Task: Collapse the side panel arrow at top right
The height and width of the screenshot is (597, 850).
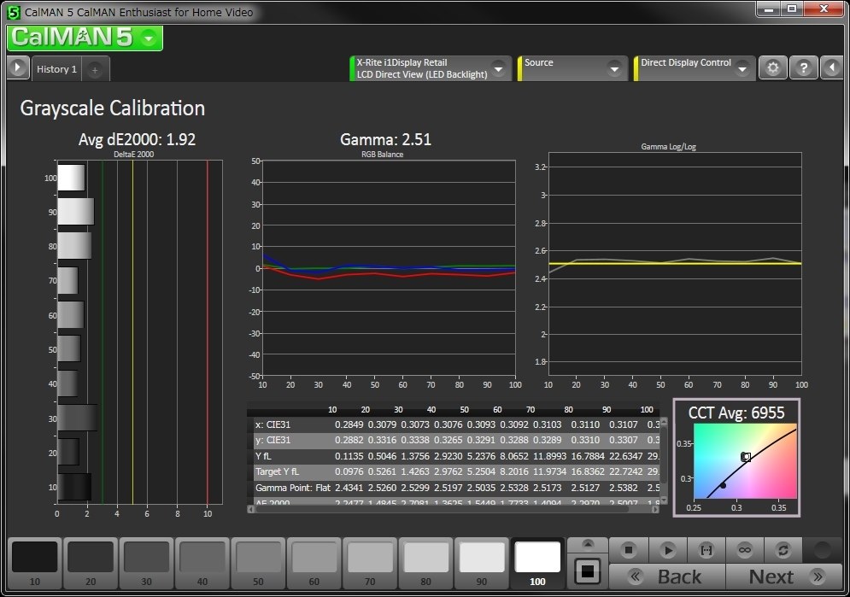Action: pyautogui.click(x=832, y=68)
